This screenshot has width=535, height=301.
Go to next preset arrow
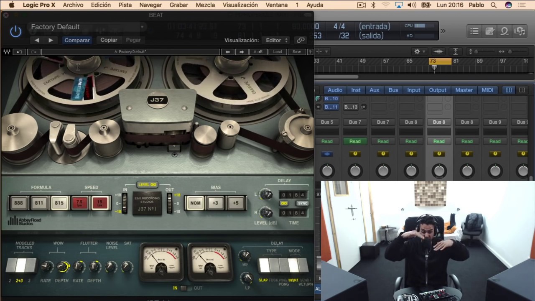[51, 40]
